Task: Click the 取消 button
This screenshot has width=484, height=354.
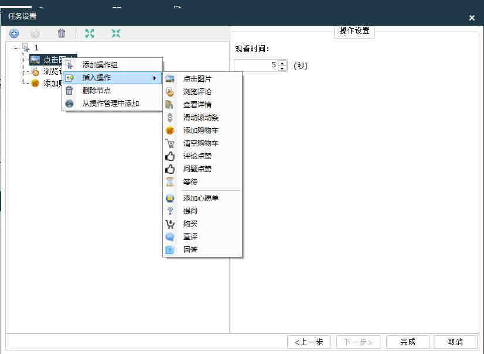Action: (456, 342)
